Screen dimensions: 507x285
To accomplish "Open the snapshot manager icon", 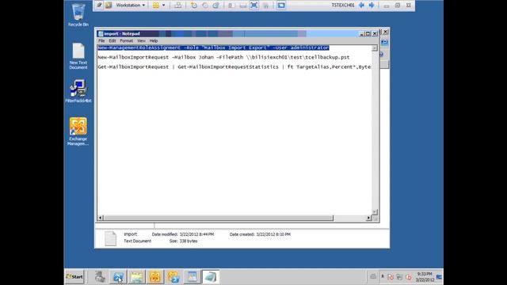I will 215,6.
